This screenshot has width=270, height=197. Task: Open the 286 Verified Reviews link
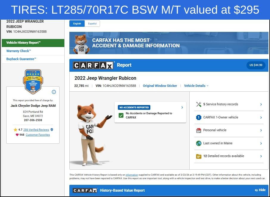click(36, 130)
